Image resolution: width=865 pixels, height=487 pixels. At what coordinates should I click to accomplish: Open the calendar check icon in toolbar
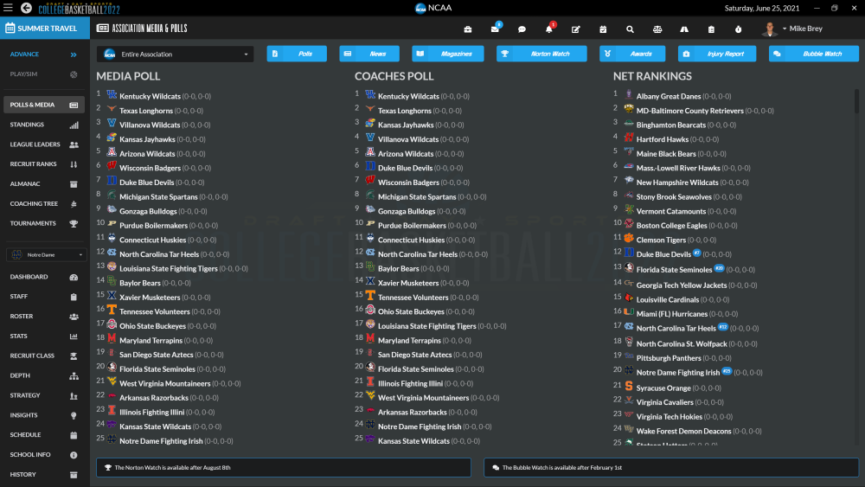[603, 29]
